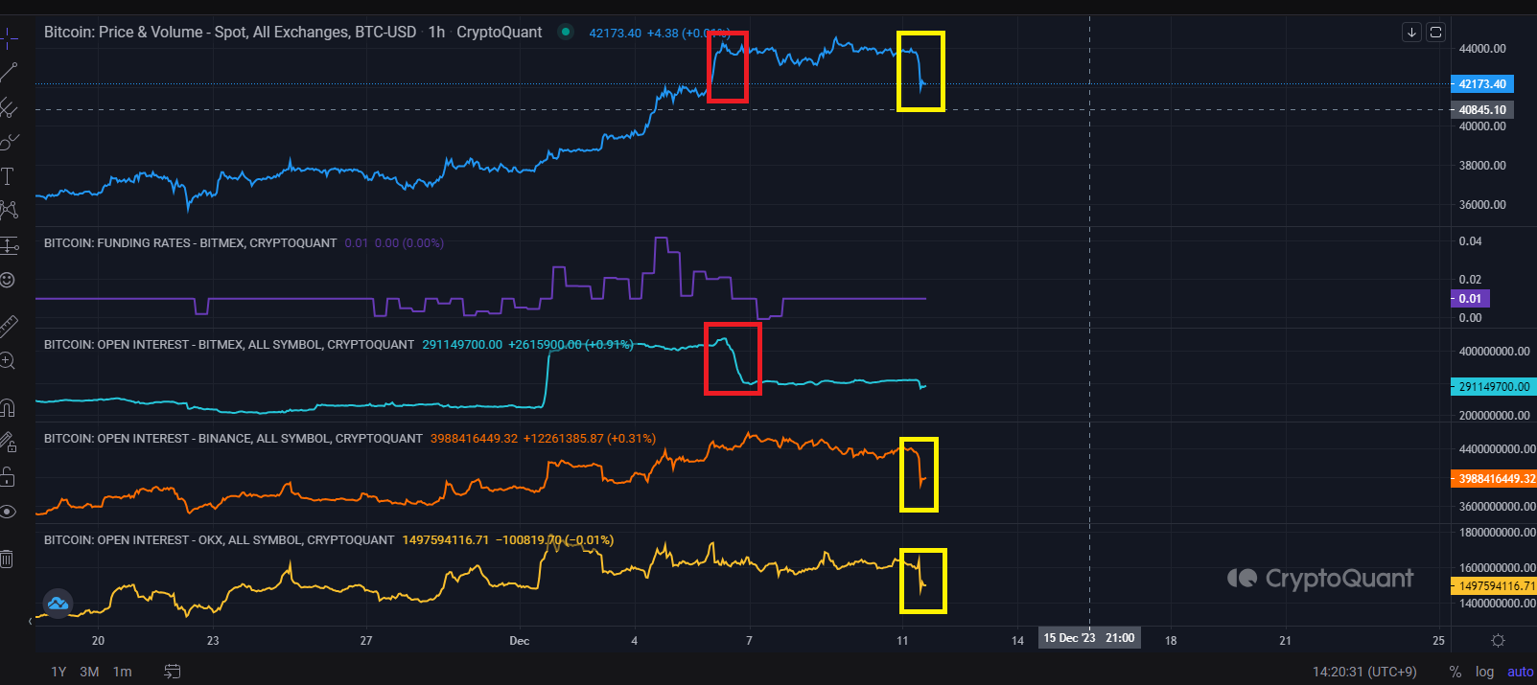
Task: Collapse the pane with down-arrow button
Action: [1411, 33]
